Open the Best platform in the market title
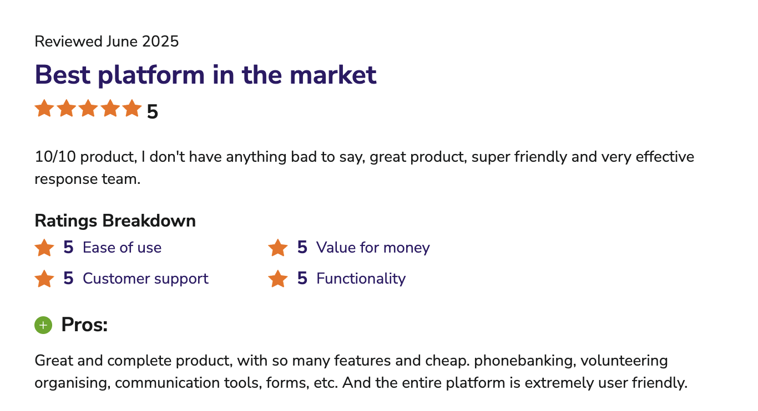The image size is (758, 411). pyautogui.click(x=206, y=75)
